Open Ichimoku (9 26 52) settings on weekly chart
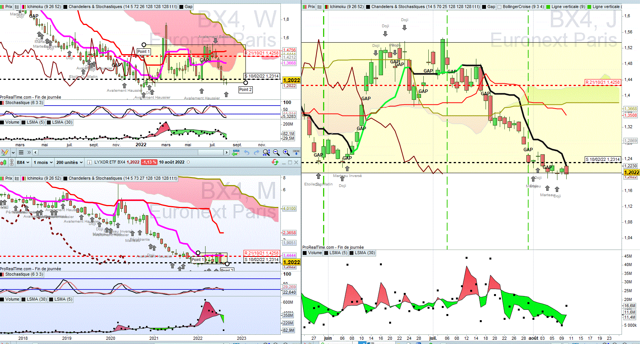Viewport: 640px width, 344px height. point(44,7)
